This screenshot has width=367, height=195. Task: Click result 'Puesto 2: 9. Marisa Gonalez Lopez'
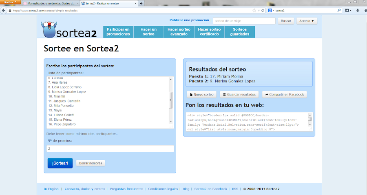tap(222, 81)
